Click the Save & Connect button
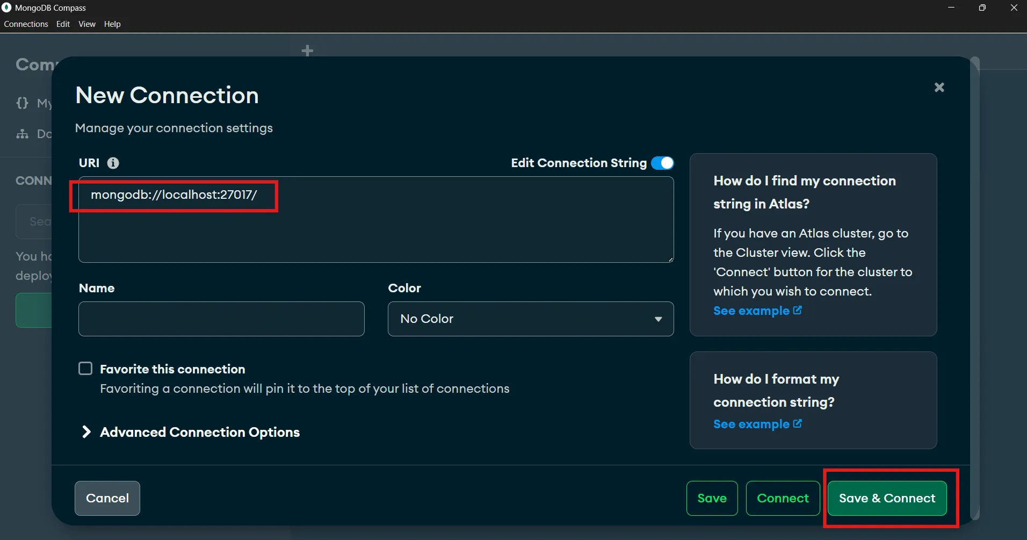Viewport: 1027px width, 540px height. click(887, 498)
